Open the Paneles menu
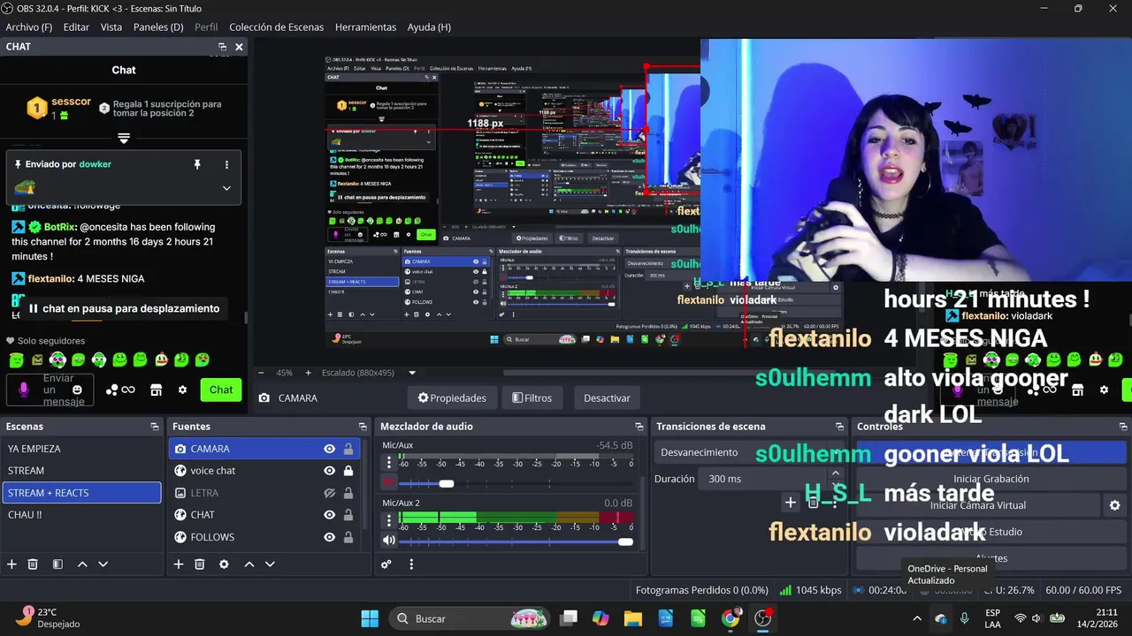 point(158,27)
